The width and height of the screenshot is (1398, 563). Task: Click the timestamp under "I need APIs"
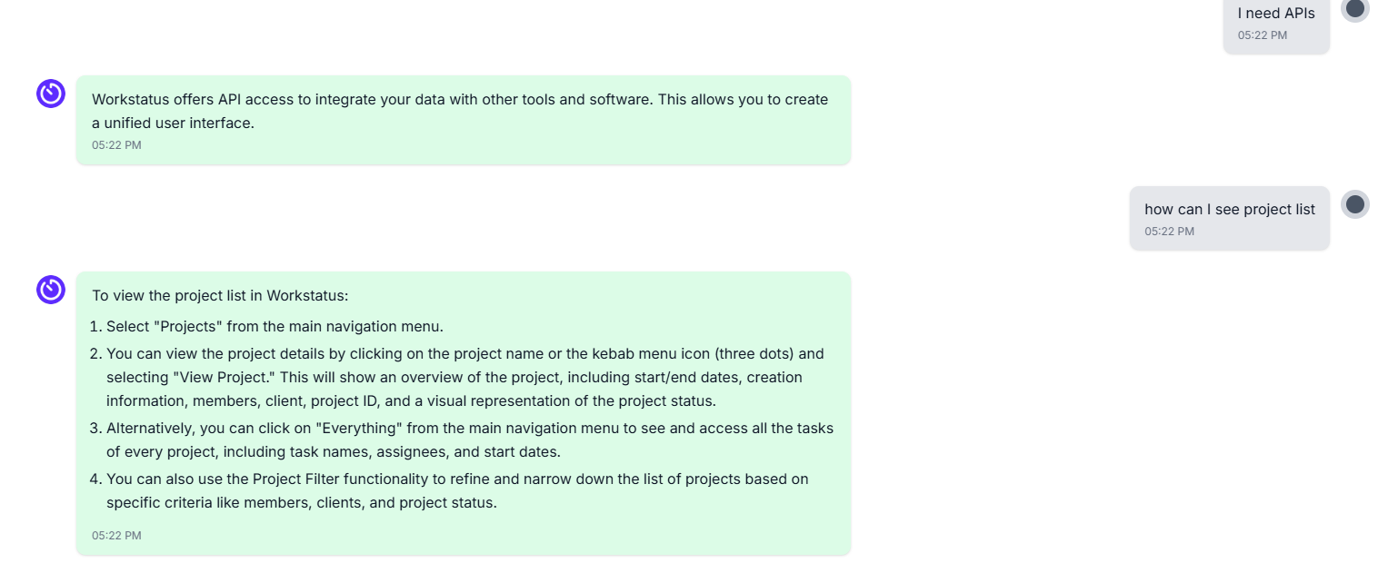click(x=1262, y=35)
